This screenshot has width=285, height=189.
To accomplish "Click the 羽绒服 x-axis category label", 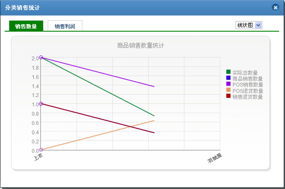I will click(214, 159).
